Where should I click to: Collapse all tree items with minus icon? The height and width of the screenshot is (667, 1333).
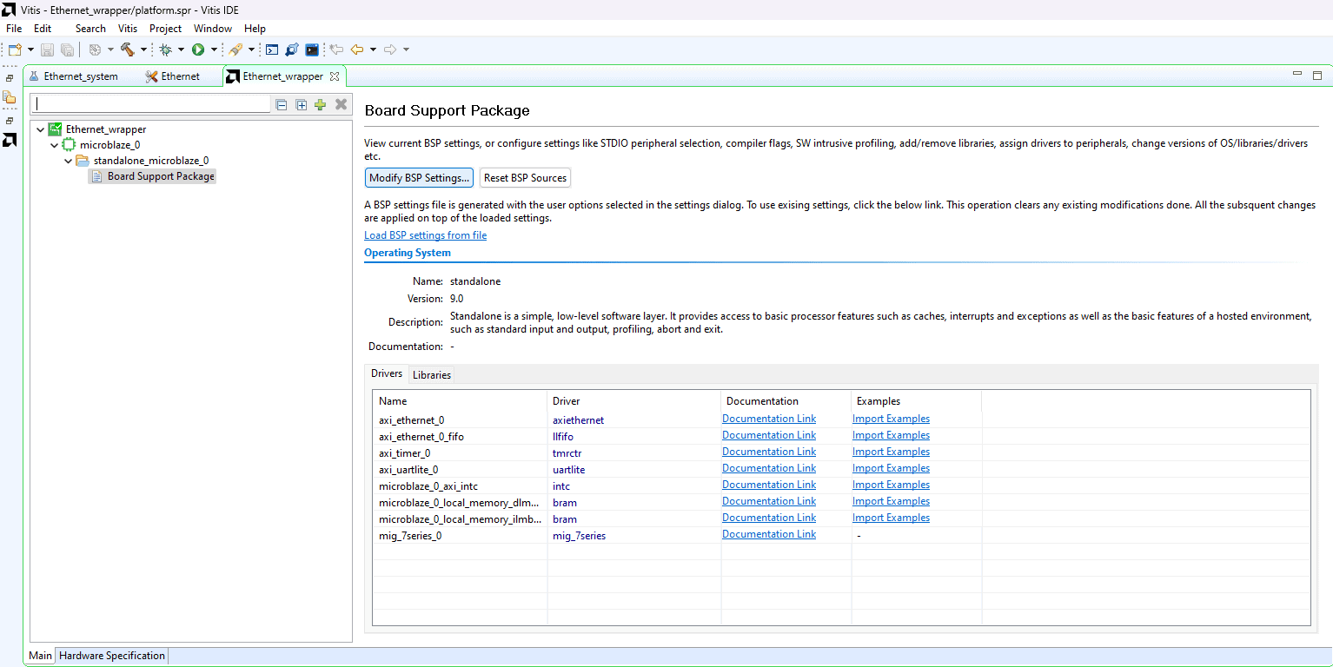click(282, 104)
